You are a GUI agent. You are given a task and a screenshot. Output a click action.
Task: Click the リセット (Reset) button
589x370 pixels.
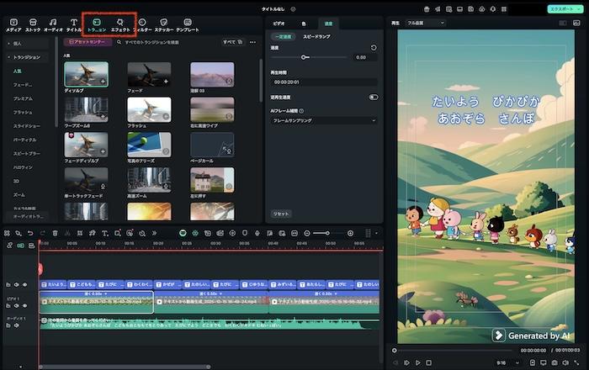click(x=281, y=214)
